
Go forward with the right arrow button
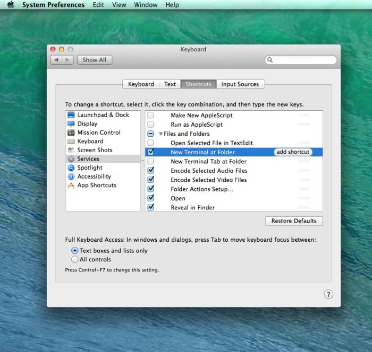click(67, 60)
